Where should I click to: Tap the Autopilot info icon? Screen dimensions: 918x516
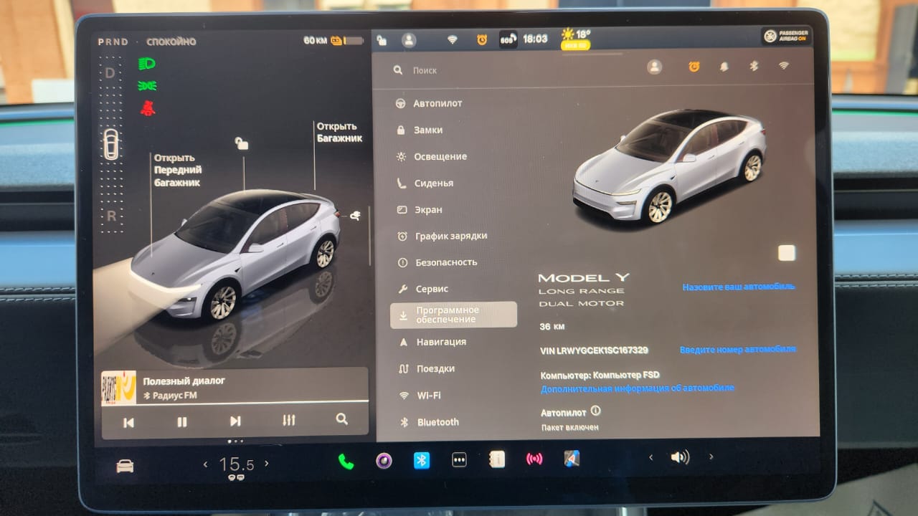(x=595, y=411)
